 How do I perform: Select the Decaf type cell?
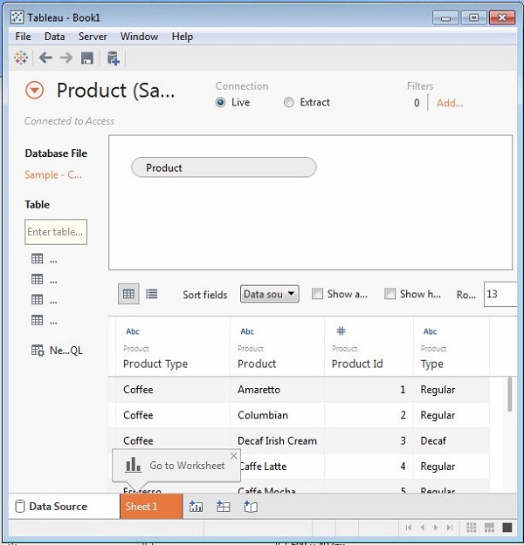coord(452,440)
